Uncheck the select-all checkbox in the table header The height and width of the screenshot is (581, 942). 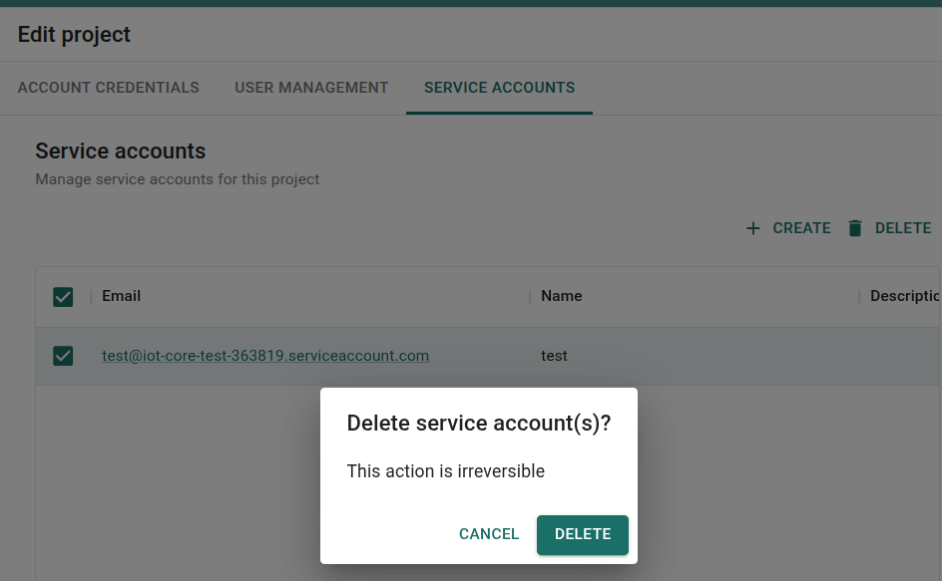click(63, 297)
